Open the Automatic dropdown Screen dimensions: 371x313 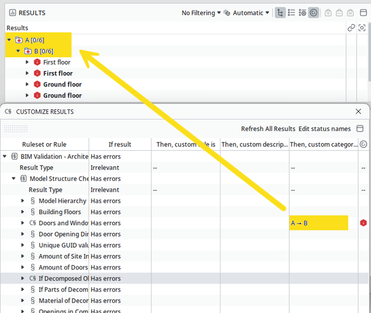coord(251,13)
